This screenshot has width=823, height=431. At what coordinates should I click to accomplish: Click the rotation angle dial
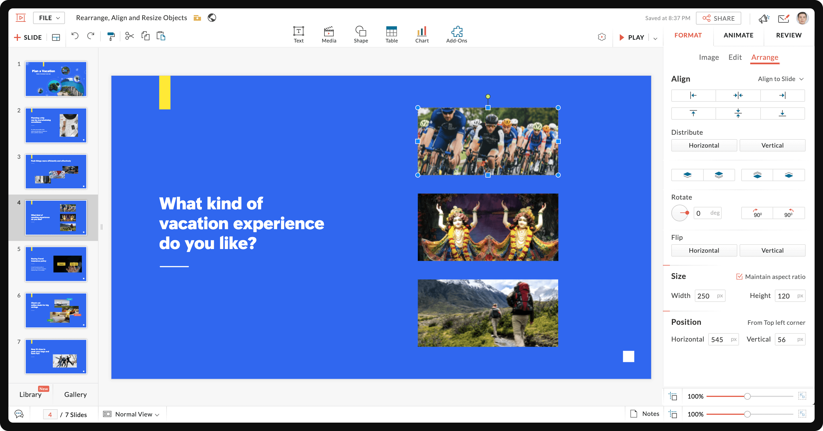pyautogui.click(x=680, y=213)
